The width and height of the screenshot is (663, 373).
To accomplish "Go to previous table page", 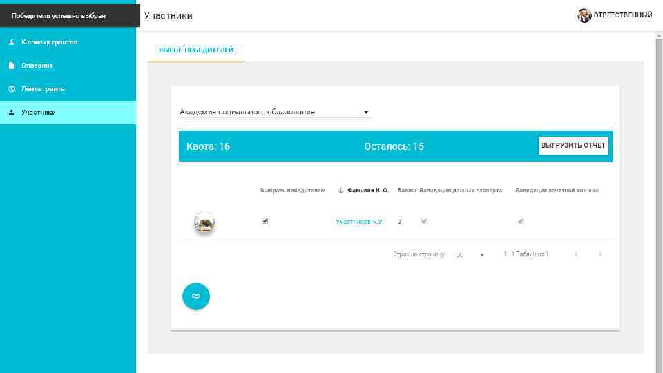I will [576, 254].
